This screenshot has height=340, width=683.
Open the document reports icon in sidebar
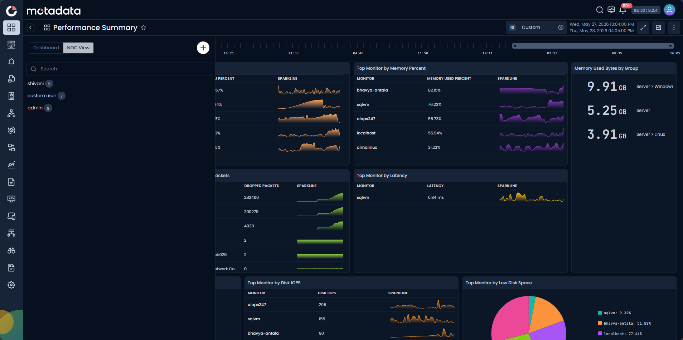[x=11, y=182]
